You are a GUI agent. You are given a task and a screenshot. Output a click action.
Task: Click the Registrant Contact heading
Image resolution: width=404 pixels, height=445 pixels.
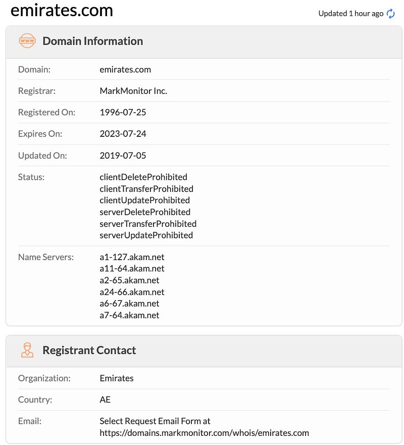(89, 350)
